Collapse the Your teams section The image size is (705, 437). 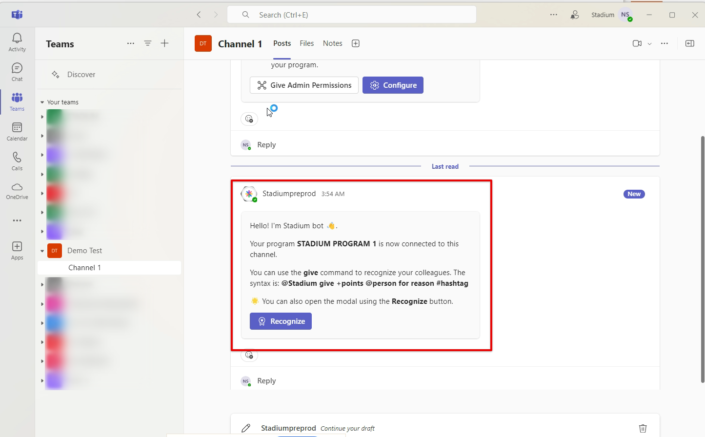pos(42,102)
